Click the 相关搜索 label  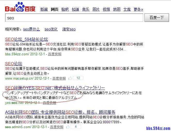click(x=13, y=29)
